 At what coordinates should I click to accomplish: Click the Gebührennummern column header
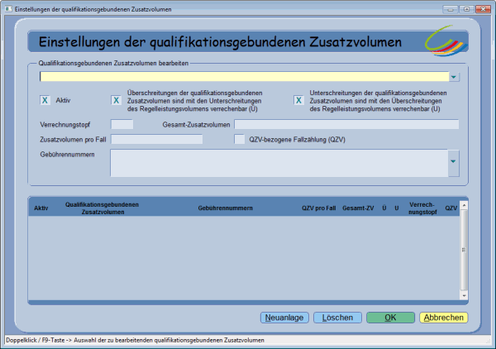(x=225, y=208)
